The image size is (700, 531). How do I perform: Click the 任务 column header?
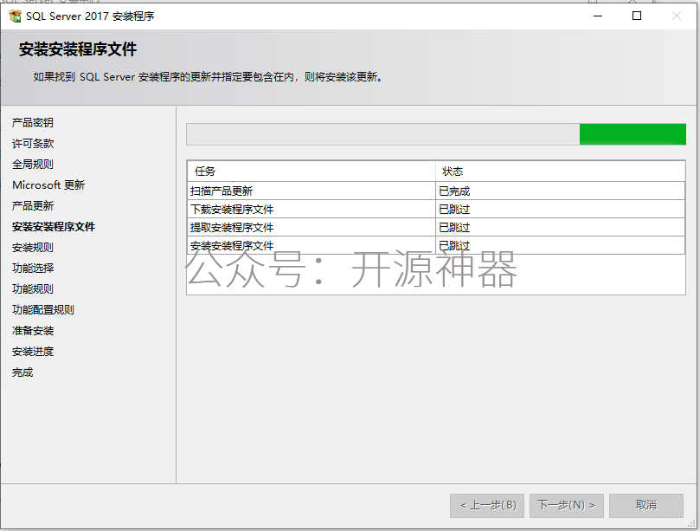tap(311, 172)
